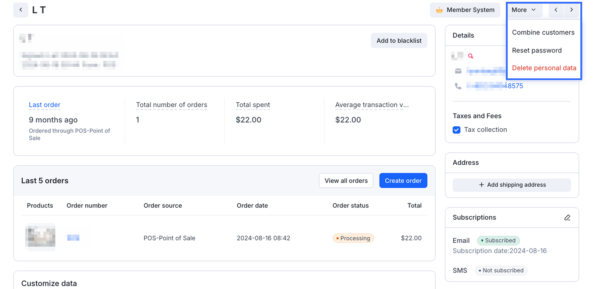598x289 pixels.
Task: Click the back arrow beside customer name
Action: coord(21,10)
